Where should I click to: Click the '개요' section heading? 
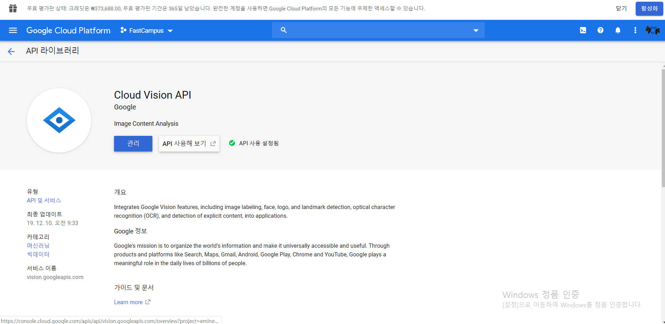120,192
